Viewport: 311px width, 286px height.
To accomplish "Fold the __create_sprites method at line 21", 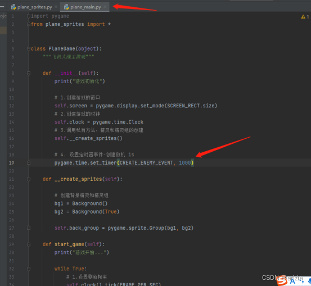I will (29, 179).
